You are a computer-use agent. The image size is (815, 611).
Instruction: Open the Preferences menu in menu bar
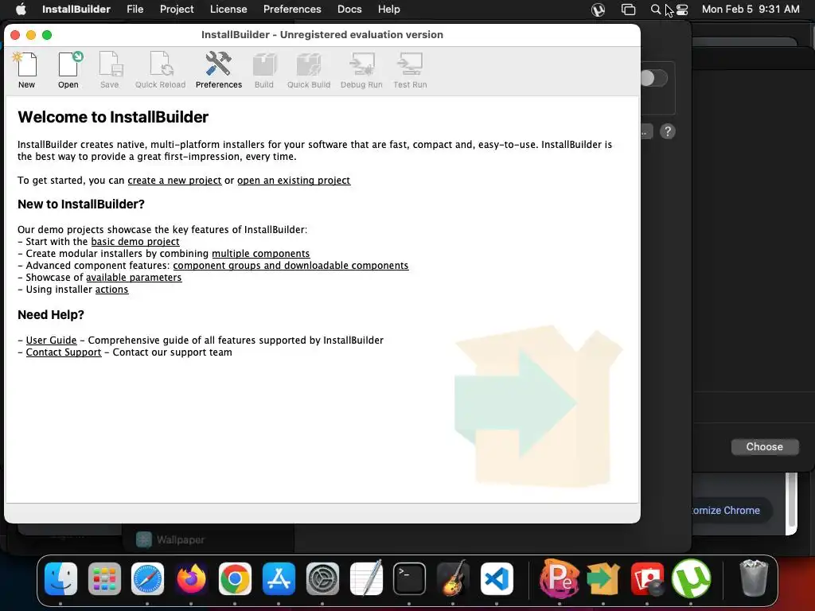coord(292,10)
